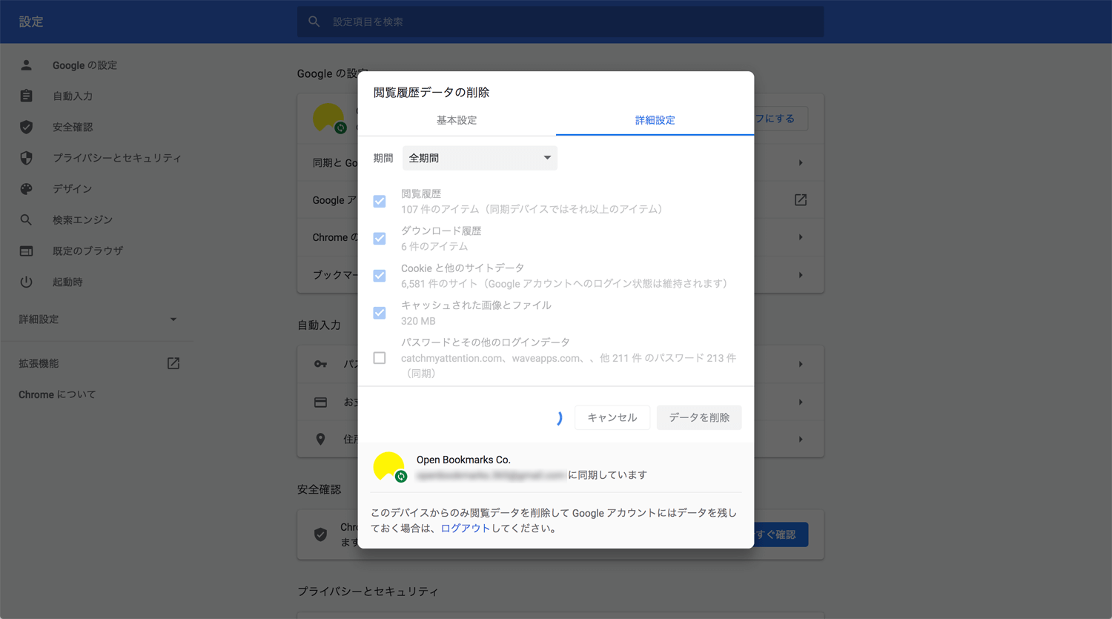The width and height of the screenshot is (1112, 619).
Task: Click the 起動時 power icon
Action: click(26, 282)
